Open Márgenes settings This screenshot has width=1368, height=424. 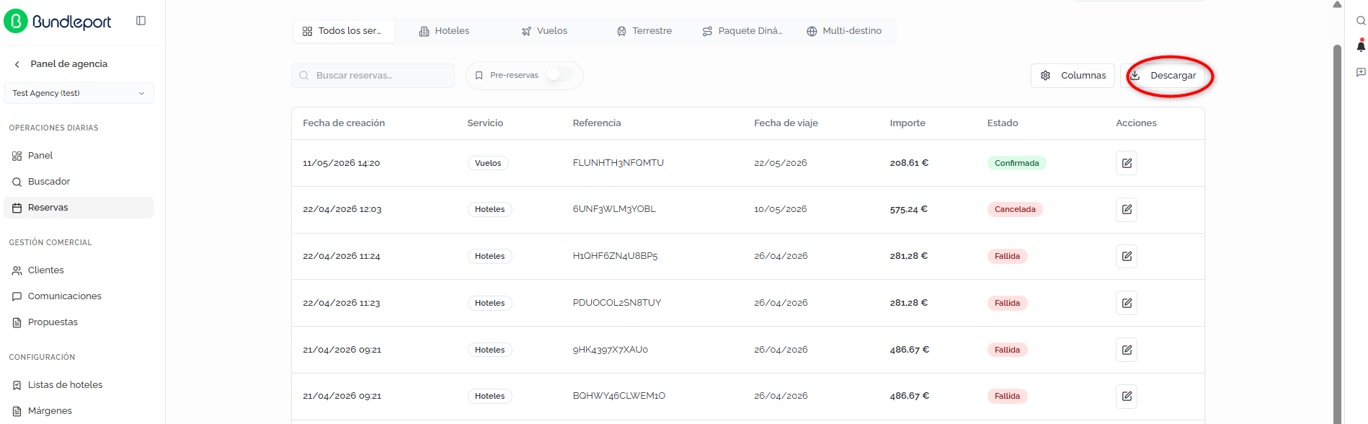79,411
